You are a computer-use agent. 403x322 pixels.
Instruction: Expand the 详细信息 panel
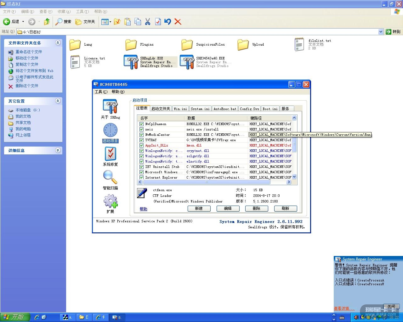point(58,150)
